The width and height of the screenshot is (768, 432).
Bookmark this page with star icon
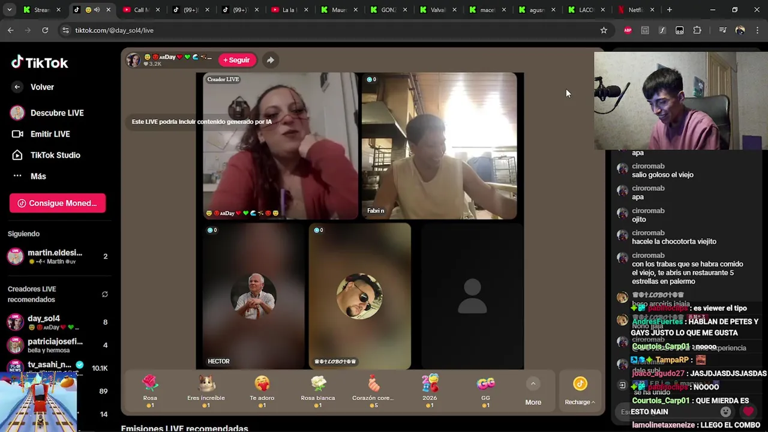point(604,30)
